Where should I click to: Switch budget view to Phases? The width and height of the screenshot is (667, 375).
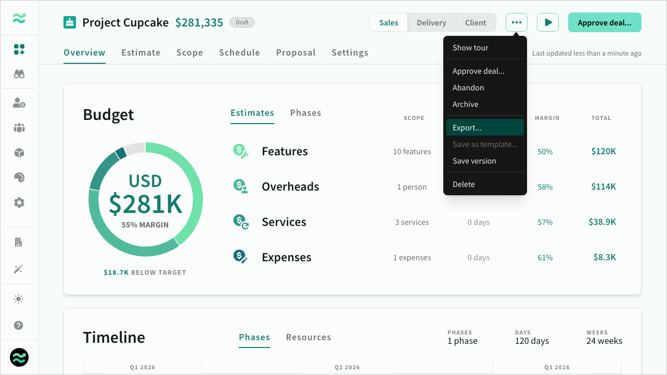point(305,113)
